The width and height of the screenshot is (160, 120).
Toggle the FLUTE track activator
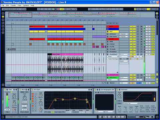point(133,47)
